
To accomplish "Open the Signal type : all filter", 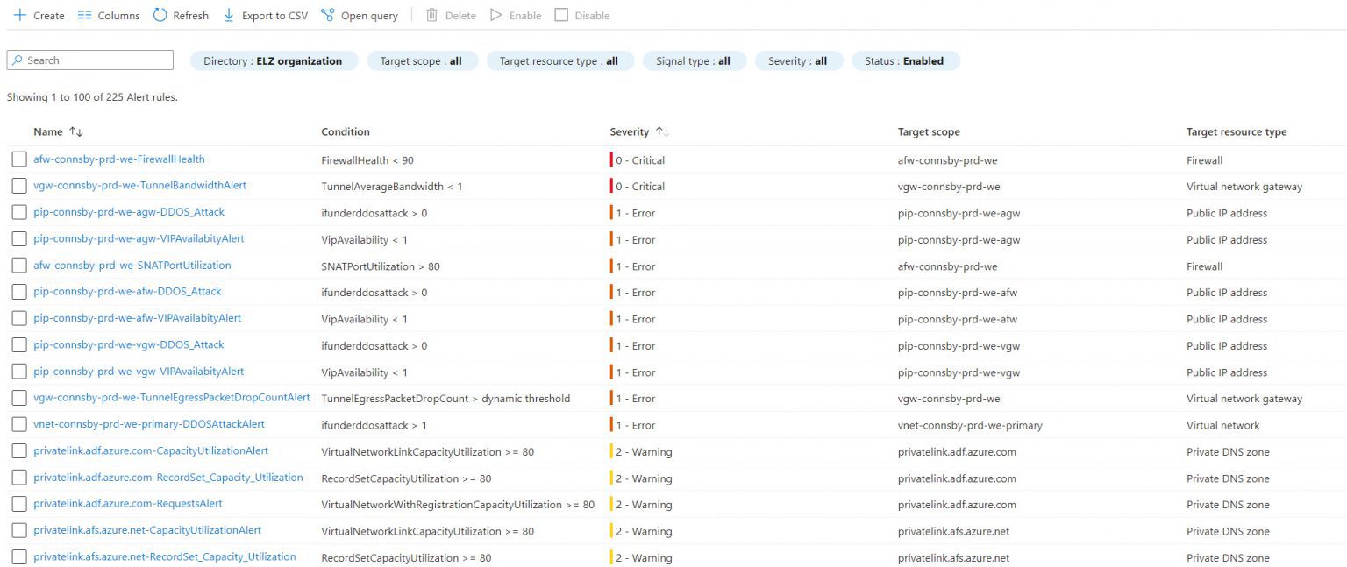I will point(694,60).
